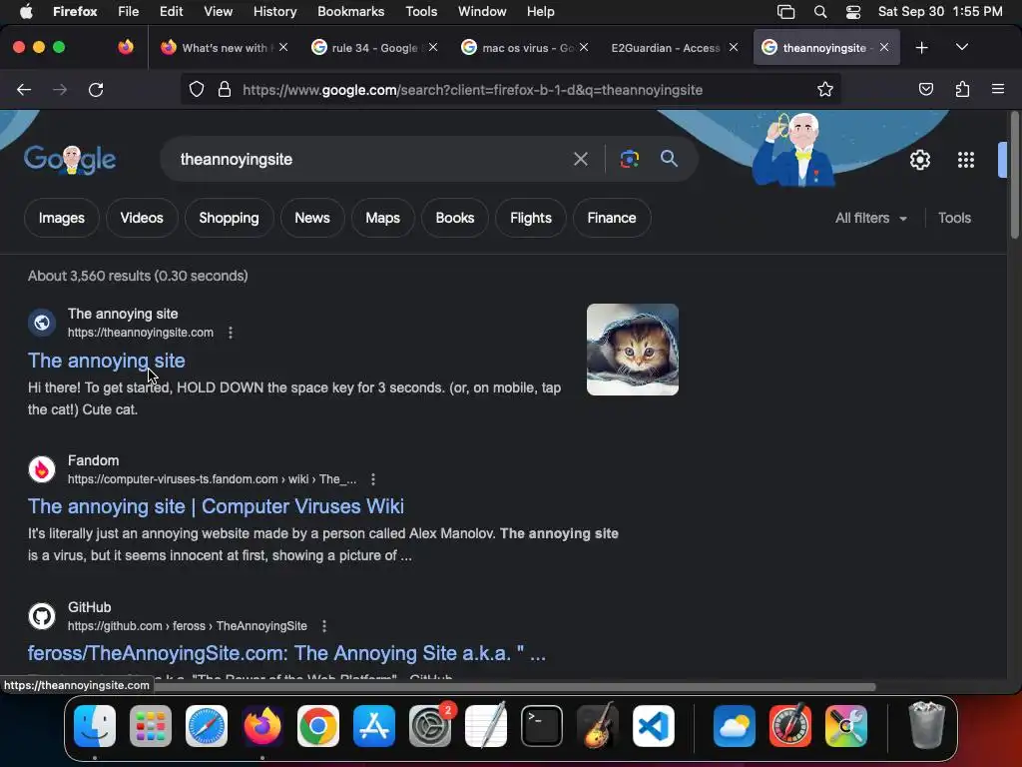Click the Fandom site favicon

(42, 469)
